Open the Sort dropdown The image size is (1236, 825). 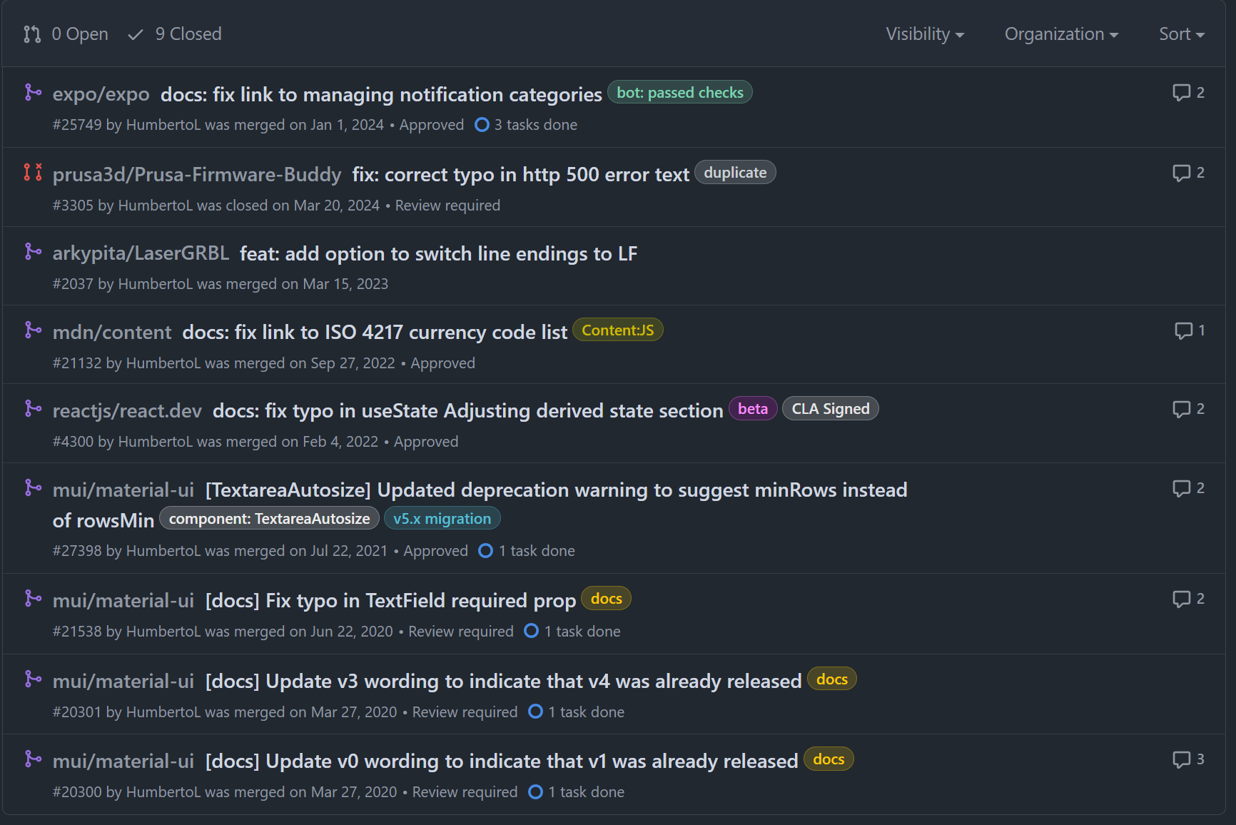pyautogui.click(x=1180, y=34)
